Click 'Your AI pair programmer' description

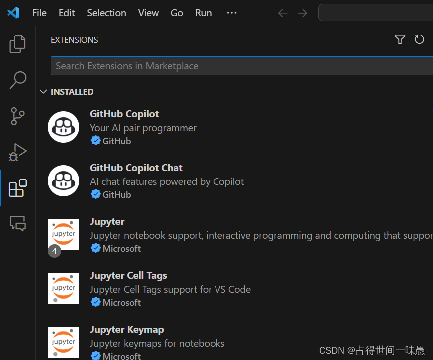click(x=143, y=128)
